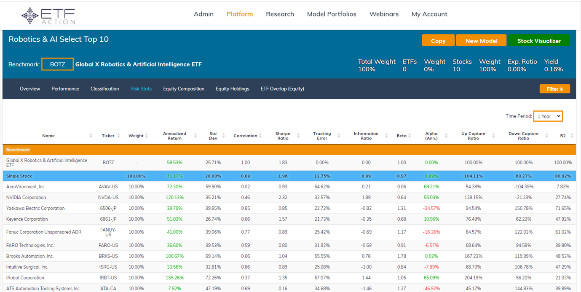The height and width of the screenshot is (292, 581).
Task: Click Keyence Corporation name
Action: (x=27, y=219)
